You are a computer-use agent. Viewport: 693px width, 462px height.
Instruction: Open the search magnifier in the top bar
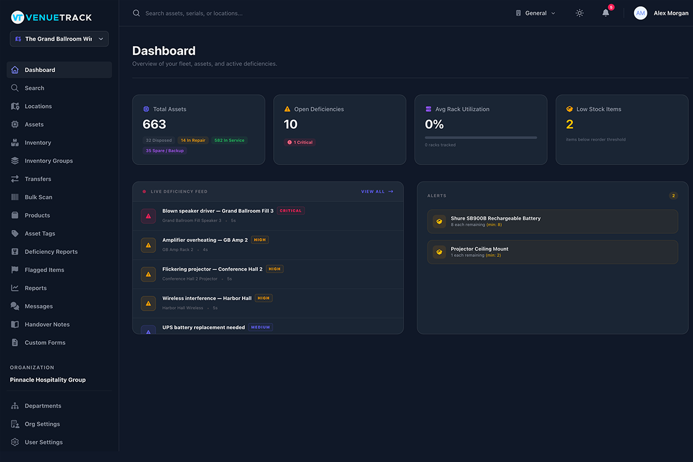[136, 12]
